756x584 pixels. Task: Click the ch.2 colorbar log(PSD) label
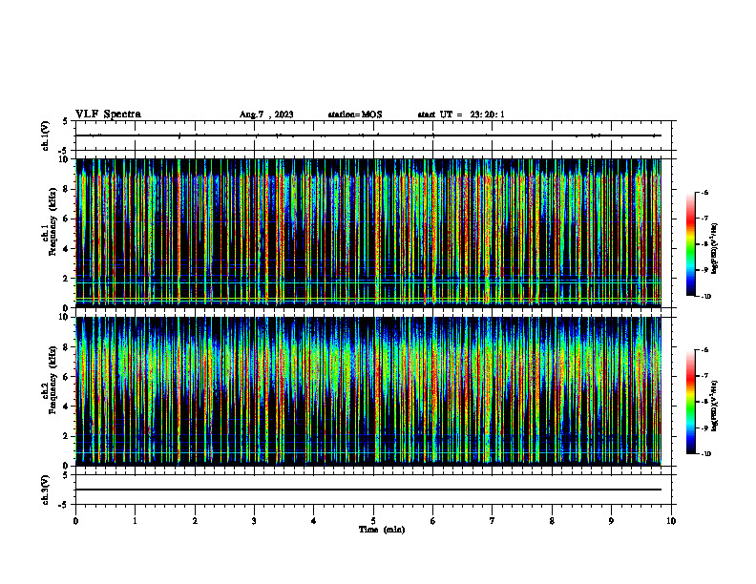[x=715, y=406]
